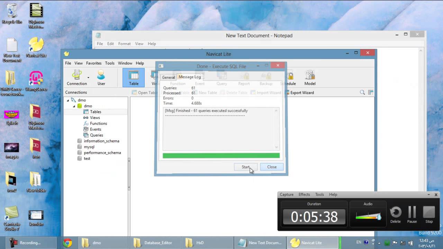This screenshot has height=249, width=443.
Task: Open Recycle Bin desktop icon
Action: pyautogui.click(x=12, y=14)
